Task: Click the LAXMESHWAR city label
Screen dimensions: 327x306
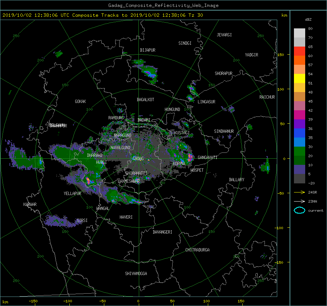Action: pyautogui.click(x=129, y=181)
